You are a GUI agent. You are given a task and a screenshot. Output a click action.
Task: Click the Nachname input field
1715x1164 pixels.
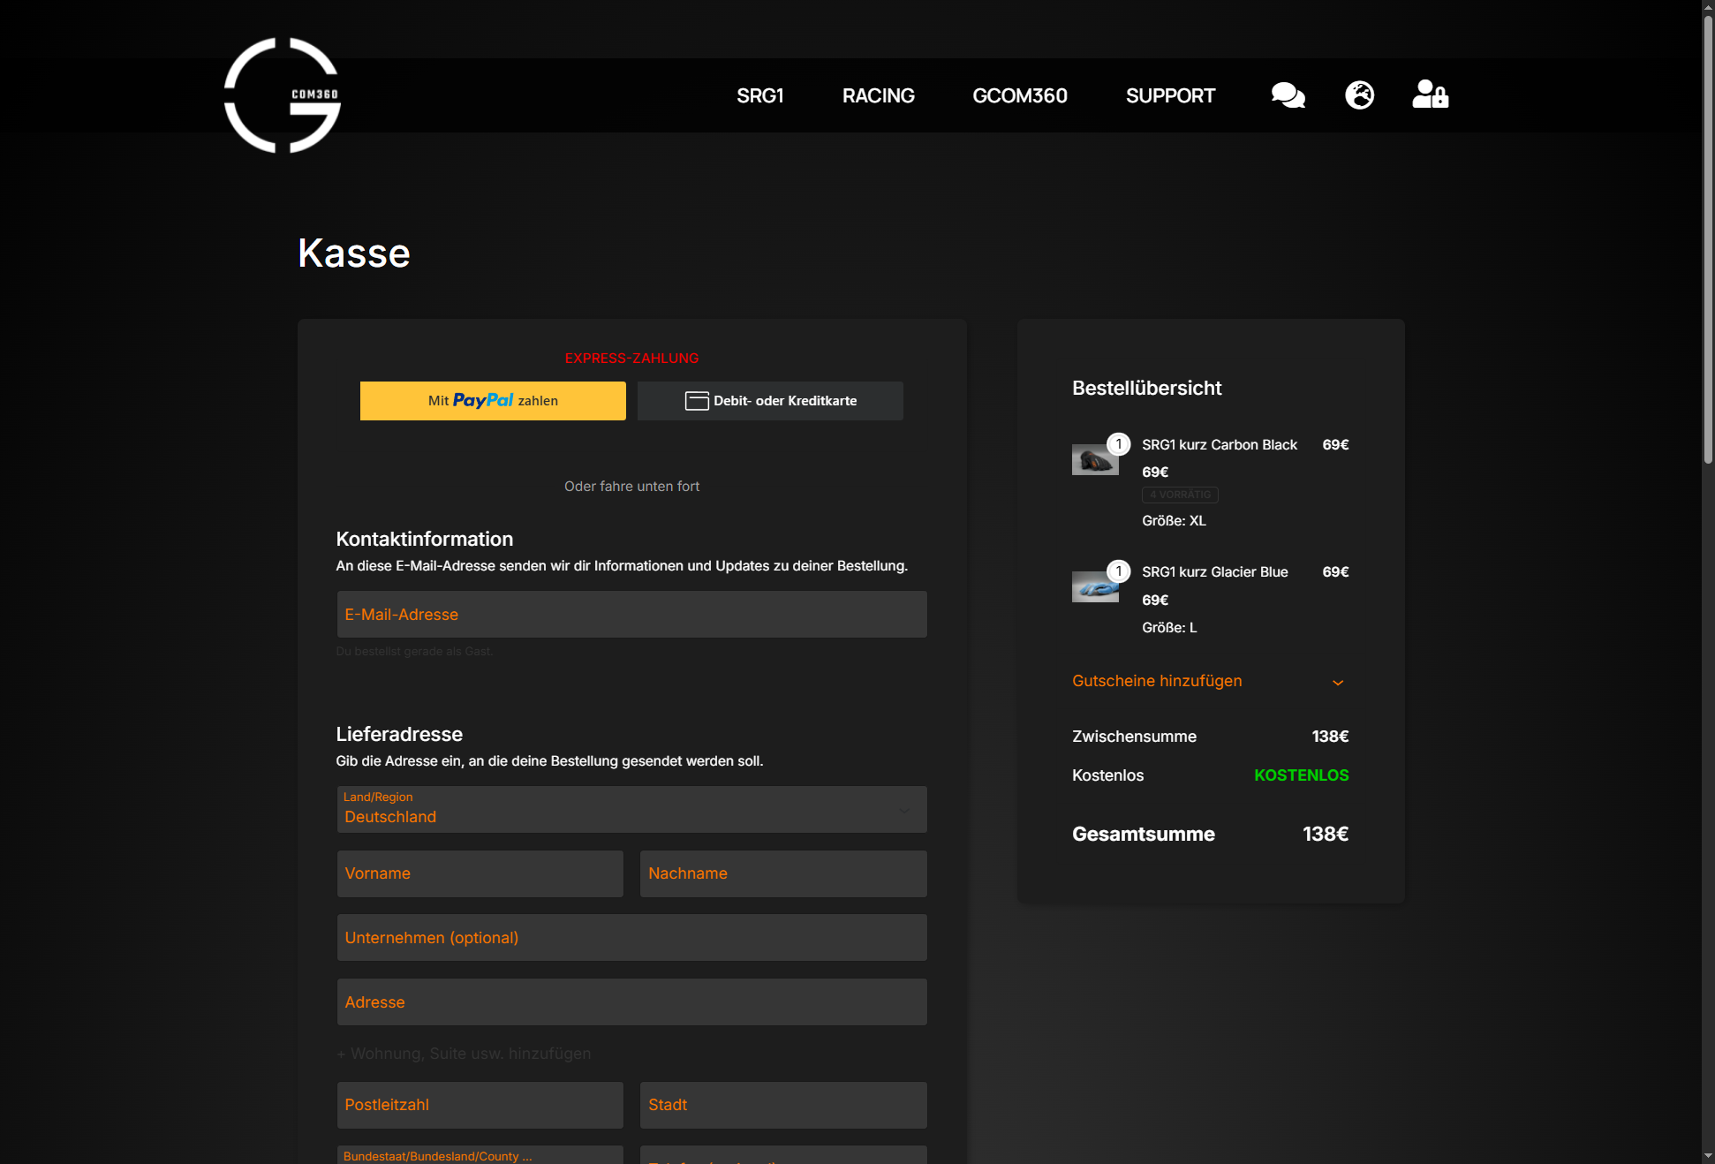(x=783, y=873)
